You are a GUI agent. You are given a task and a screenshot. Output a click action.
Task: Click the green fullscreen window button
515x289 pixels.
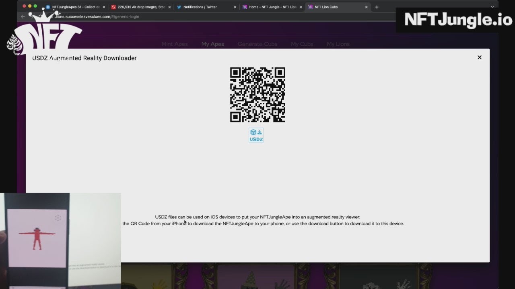click(x=35, y=6)
